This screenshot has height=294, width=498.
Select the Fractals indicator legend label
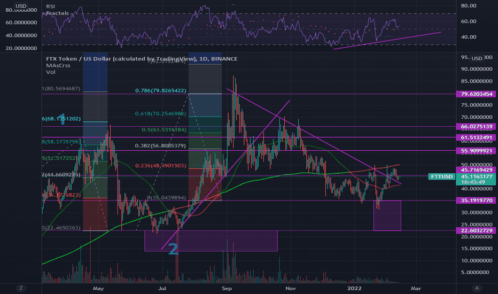pos(58,13)
